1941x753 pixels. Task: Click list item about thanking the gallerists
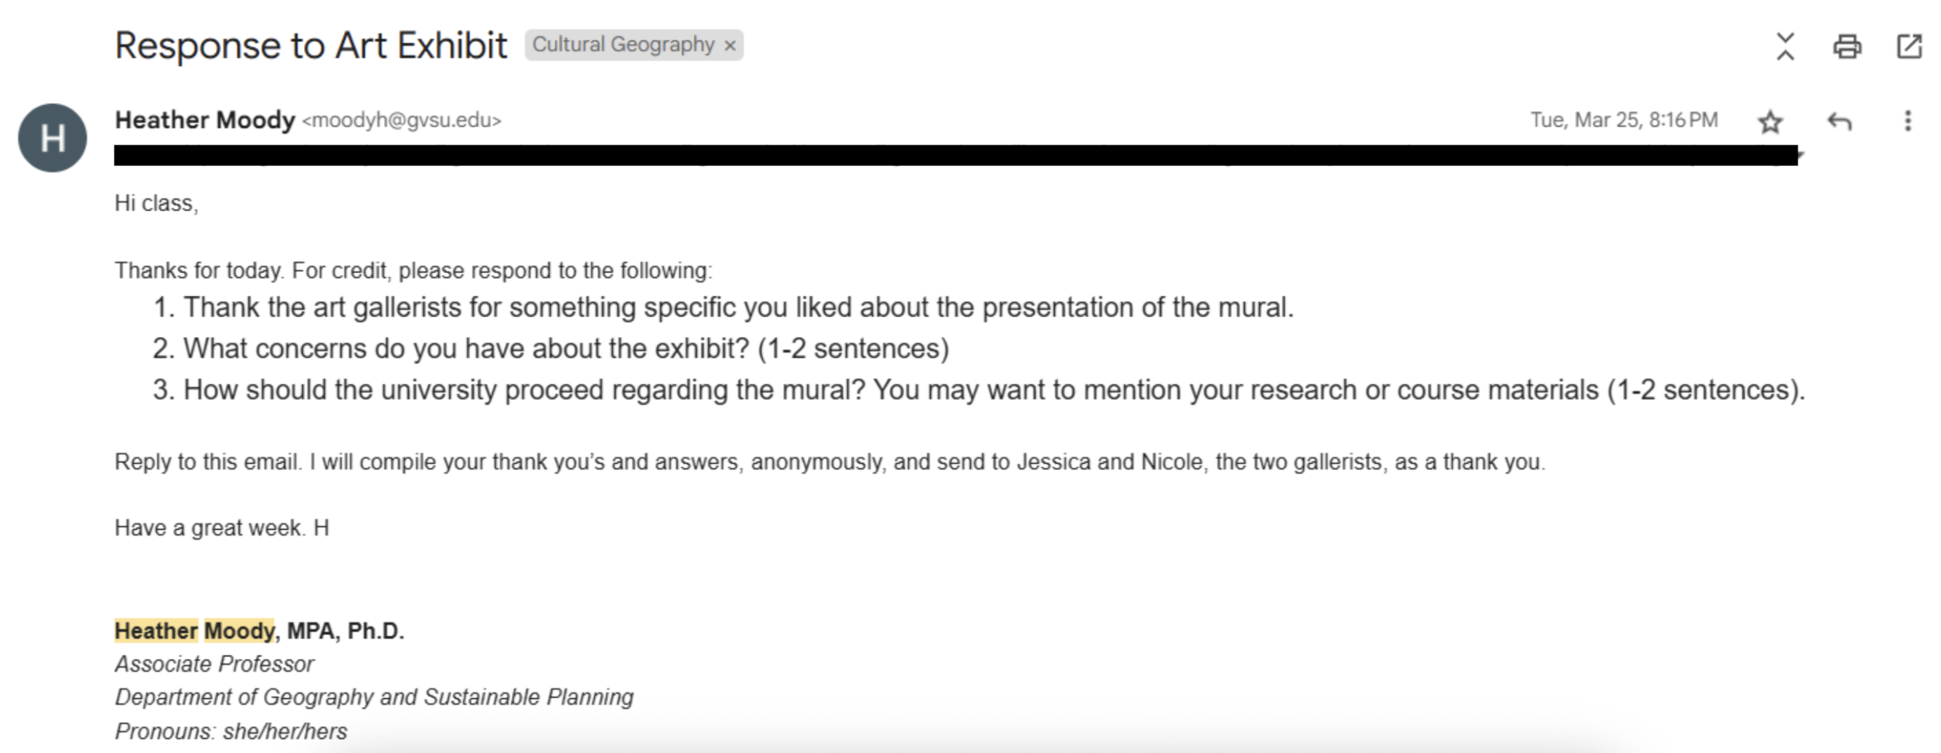738,307
